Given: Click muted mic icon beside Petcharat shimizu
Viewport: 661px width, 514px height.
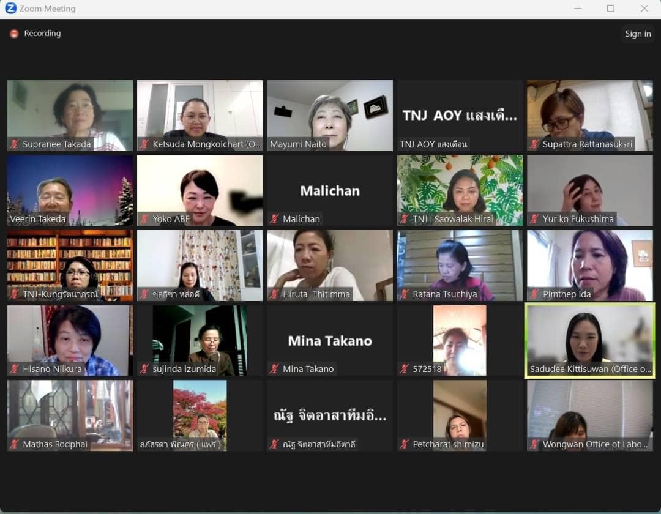Looking at the screenshot, I should coord(405,444).
